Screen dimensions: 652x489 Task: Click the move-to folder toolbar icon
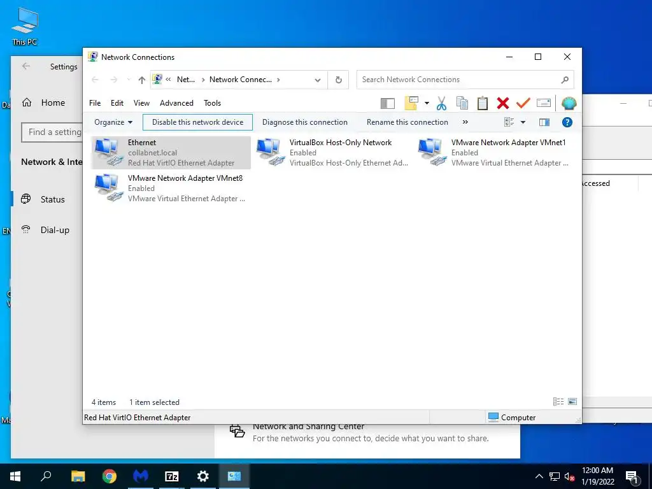pyautogui.click(x=411, y=103)
